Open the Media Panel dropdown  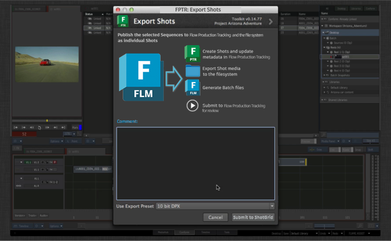point(330,141)
